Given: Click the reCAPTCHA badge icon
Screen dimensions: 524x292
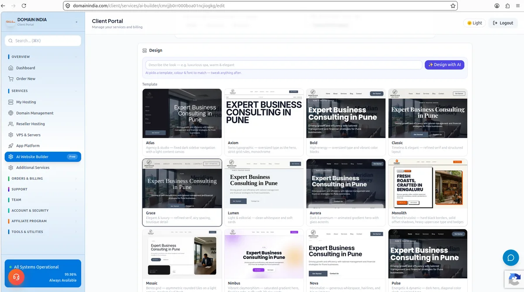Looking at the screenshot, I should 514,280.
